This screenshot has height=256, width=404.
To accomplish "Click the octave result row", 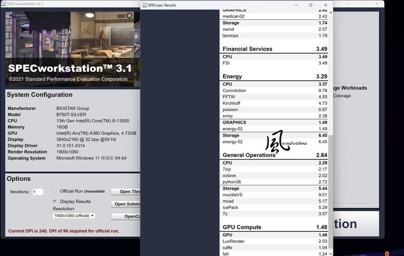I will [274, 175].
